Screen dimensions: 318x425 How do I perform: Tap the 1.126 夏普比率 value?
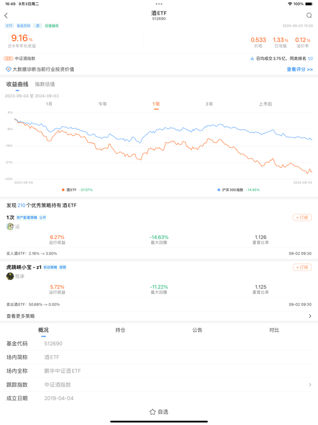[x=261, y=237]
